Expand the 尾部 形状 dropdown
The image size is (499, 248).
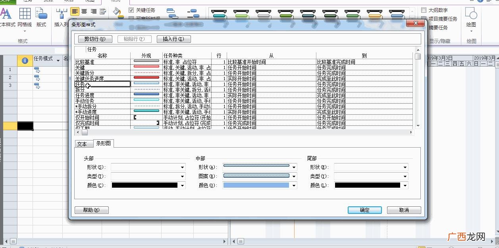[405, 167]
